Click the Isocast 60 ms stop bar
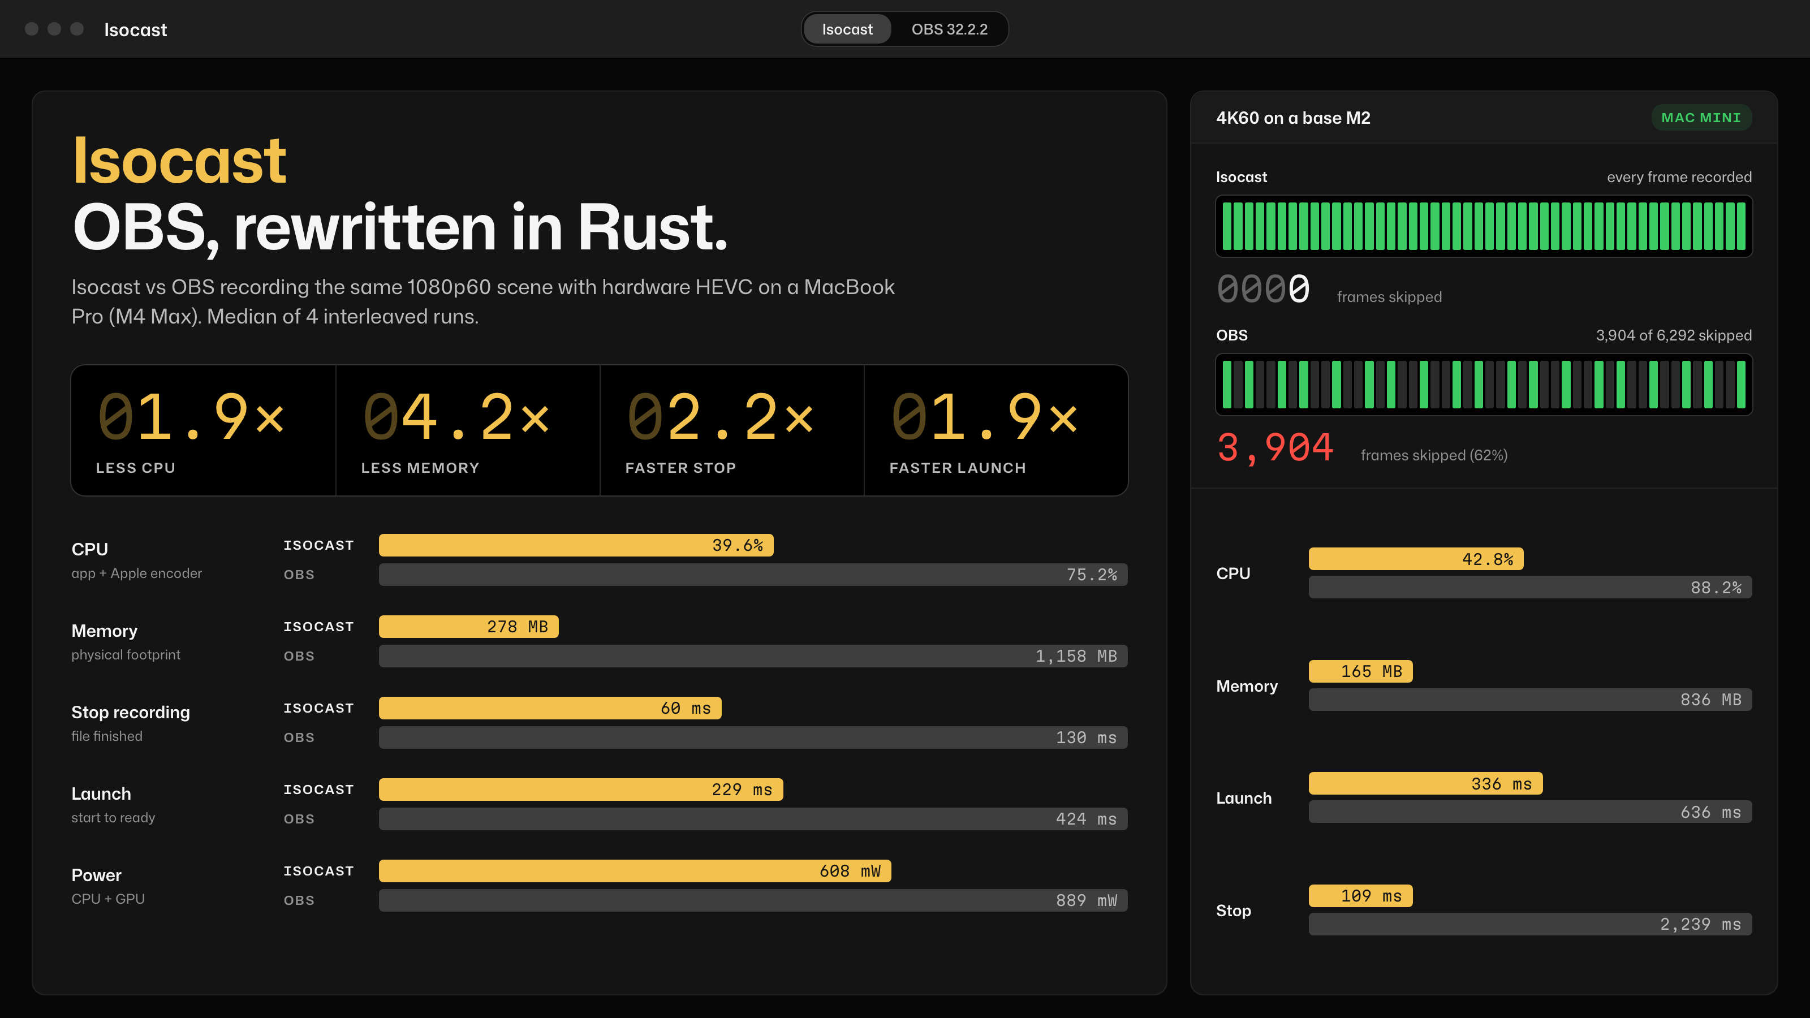Image resolution: width=1810 pixels, height=1018 pixels. point(549,708)
